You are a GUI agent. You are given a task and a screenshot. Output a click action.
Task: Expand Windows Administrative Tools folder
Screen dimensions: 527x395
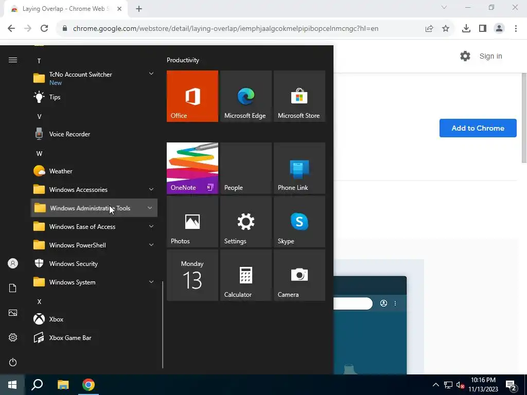pos(94,208)
